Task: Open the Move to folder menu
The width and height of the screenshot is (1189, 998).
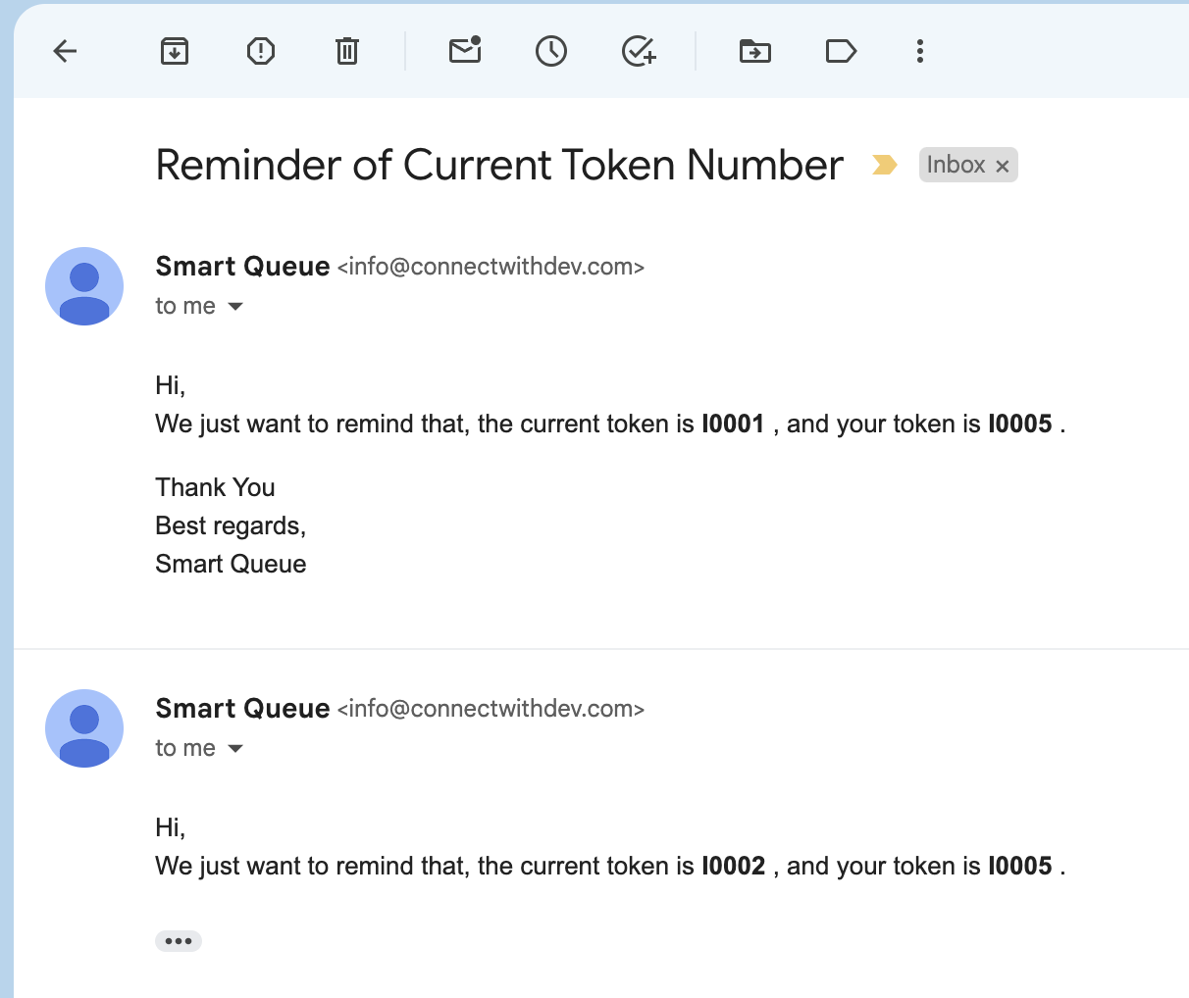Action: click(x=755, y=51)
